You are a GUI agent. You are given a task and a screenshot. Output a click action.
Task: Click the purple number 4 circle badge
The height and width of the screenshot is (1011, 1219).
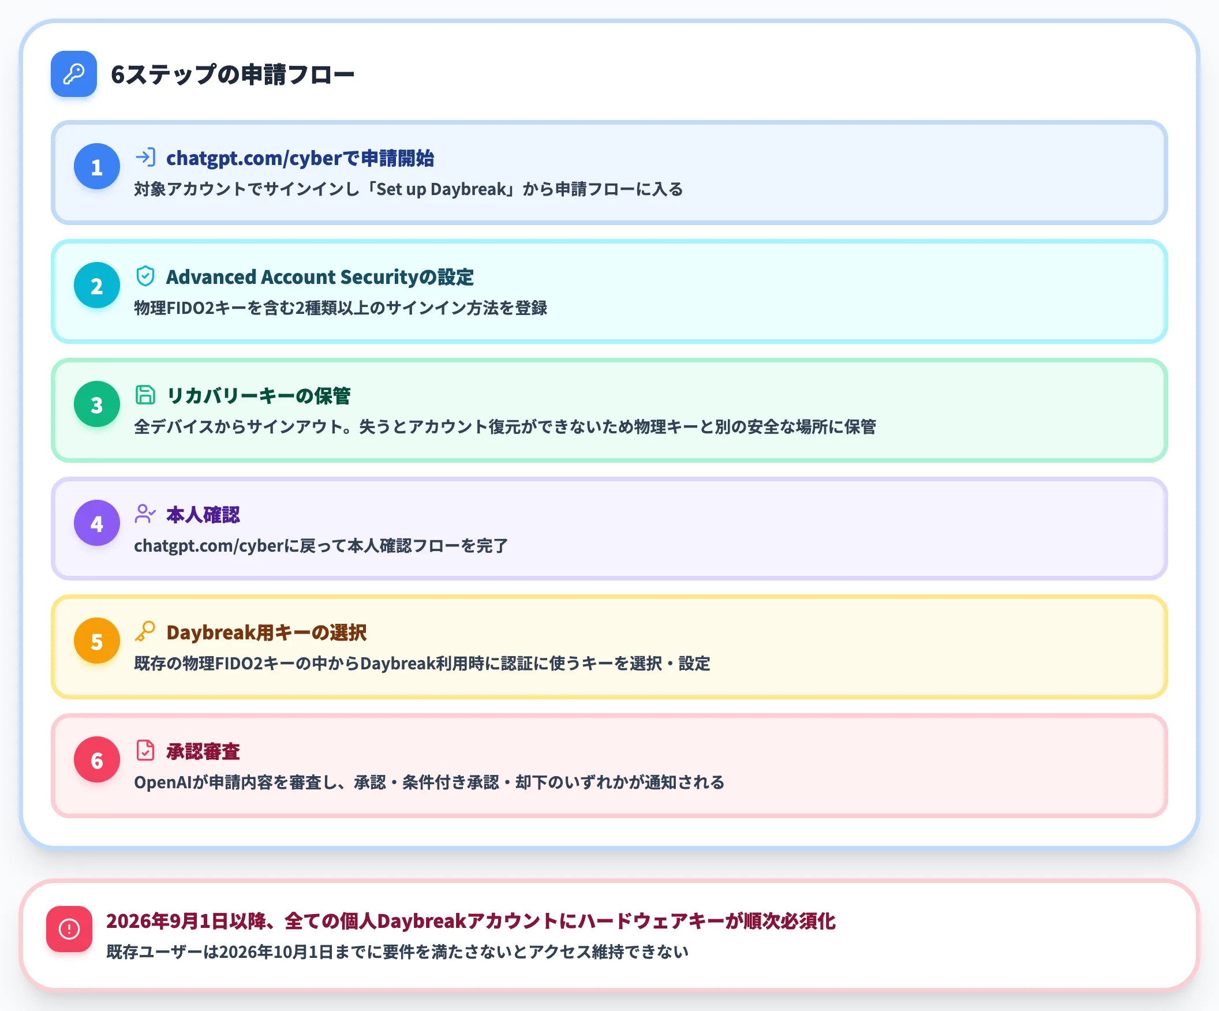[97, 523]
